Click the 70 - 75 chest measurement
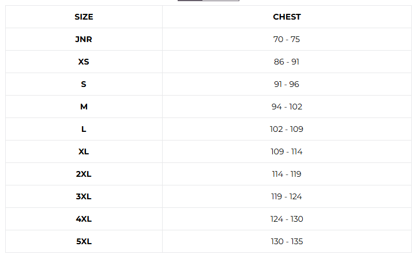The image size is (417, 258). tap(287, 39)
